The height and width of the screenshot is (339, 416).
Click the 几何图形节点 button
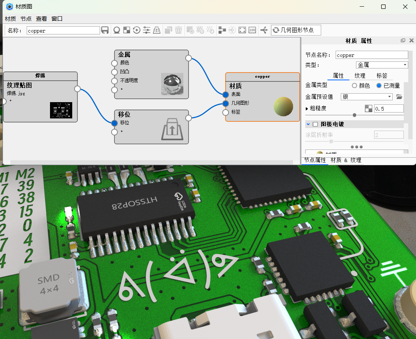point(296,30)
